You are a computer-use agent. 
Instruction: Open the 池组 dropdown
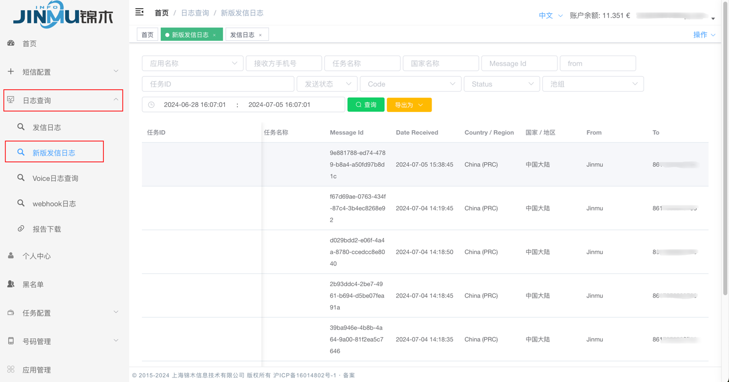click(x=593, y=84)
